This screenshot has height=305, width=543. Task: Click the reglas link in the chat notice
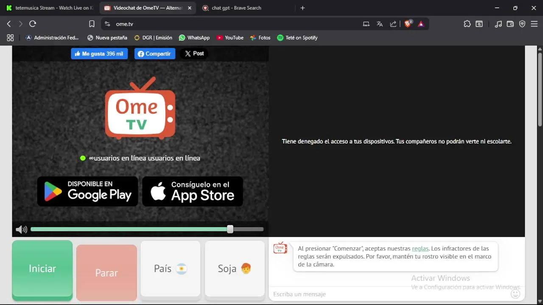point(420,249)
